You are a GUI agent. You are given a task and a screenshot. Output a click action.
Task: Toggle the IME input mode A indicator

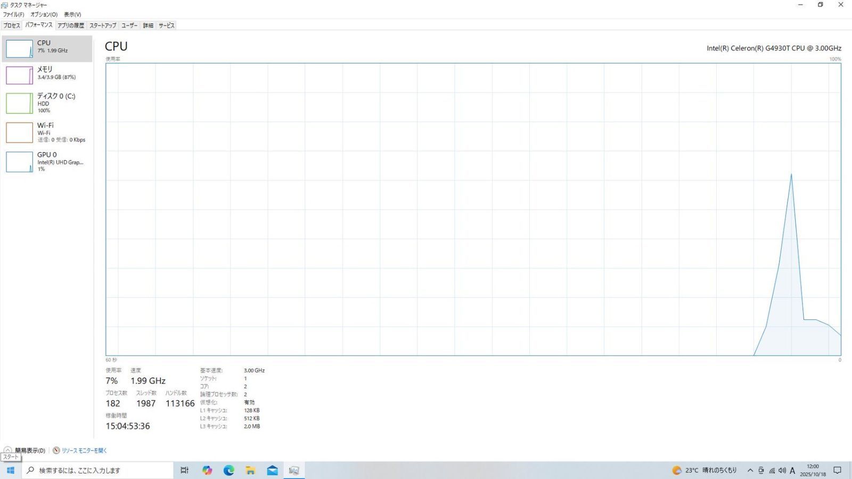click(792, 470)
